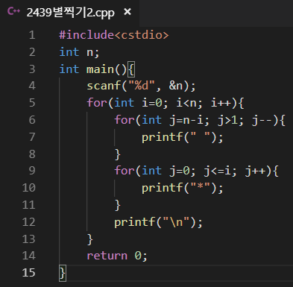Close the 2439별찍기2.cpp tab
Viewport: 293px width, 287px height.
(127, 12)
